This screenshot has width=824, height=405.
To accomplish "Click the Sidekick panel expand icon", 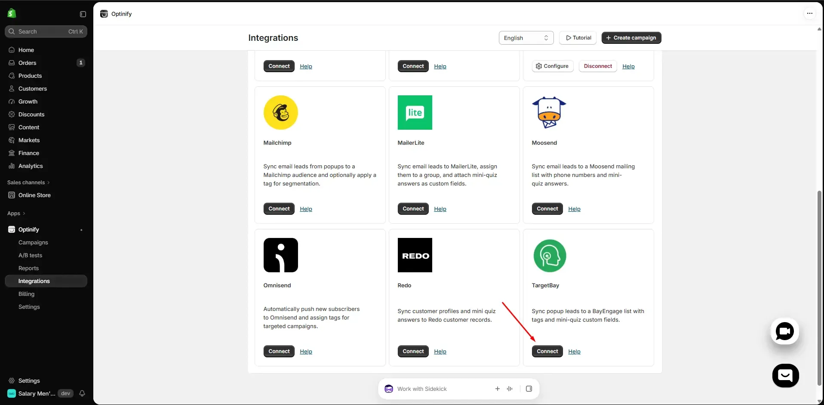I will point(529,389).
